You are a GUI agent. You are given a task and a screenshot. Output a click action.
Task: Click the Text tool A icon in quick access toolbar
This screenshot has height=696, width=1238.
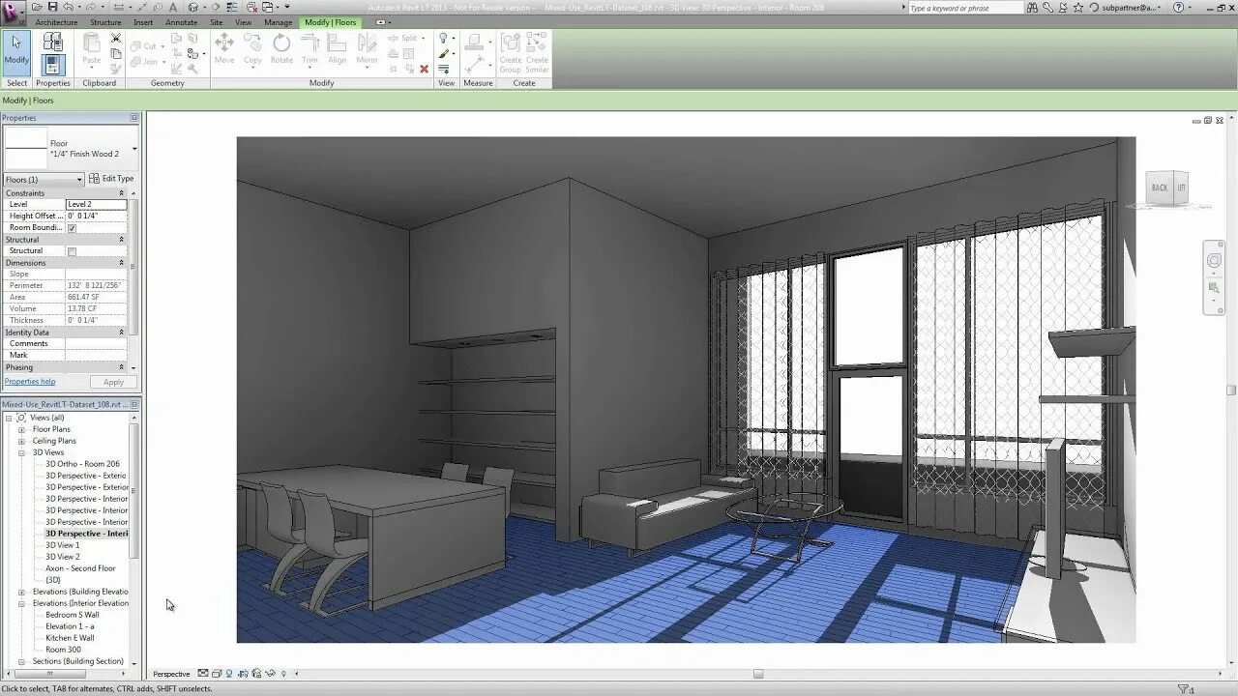pyautogui.click(x=173, y=8)
